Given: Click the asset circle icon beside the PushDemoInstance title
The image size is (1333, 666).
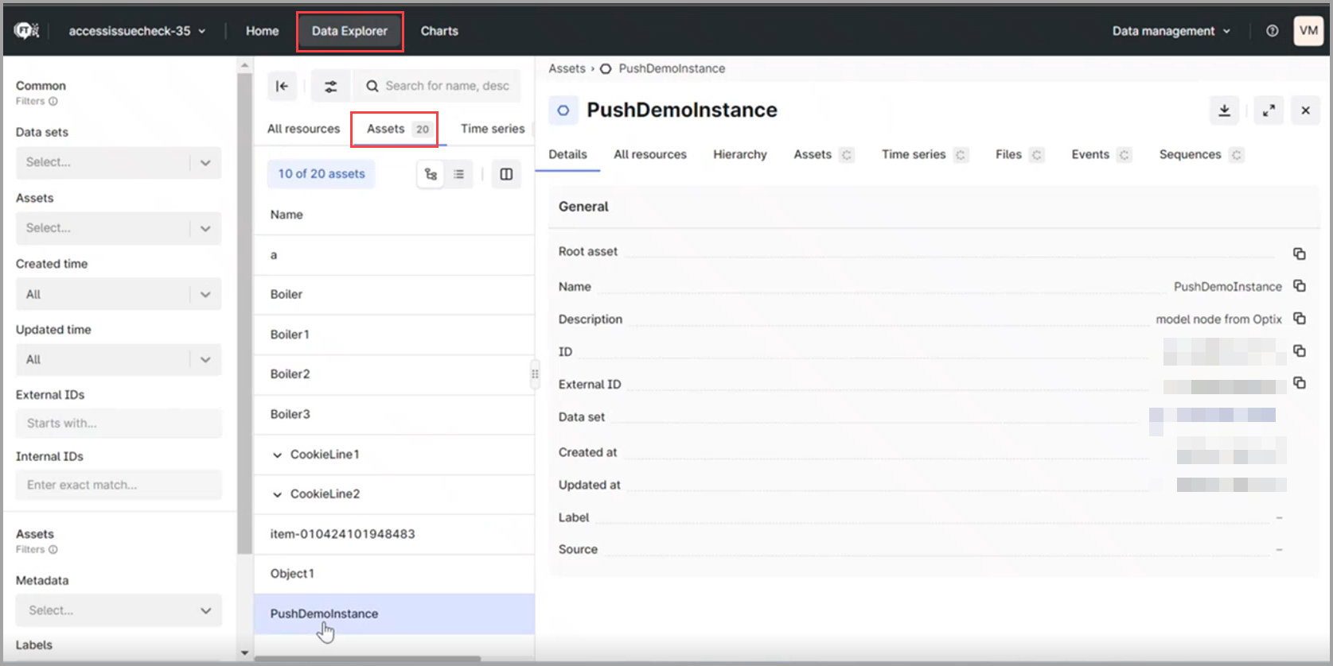Looking at the screenshot, I should tap(563, 110).
